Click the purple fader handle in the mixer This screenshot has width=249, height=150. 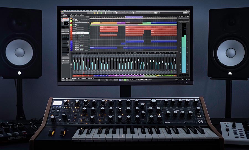[x=88, y=60]
